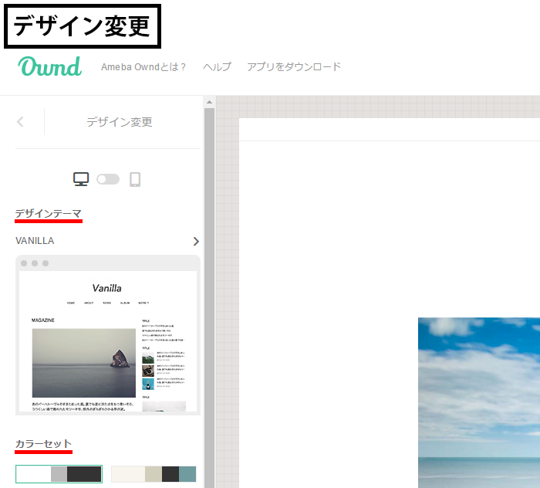Click the カラーセット section heading
Viewport: 540px width, 488px height.
43,444
